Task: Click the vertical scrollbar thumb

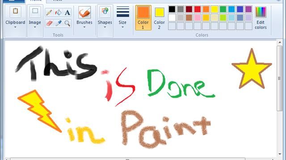Action: point(280,78)
